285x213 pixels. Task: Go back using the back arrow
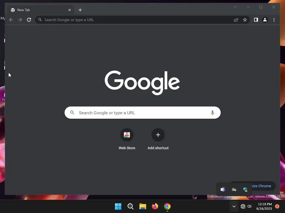click(11, 20)
